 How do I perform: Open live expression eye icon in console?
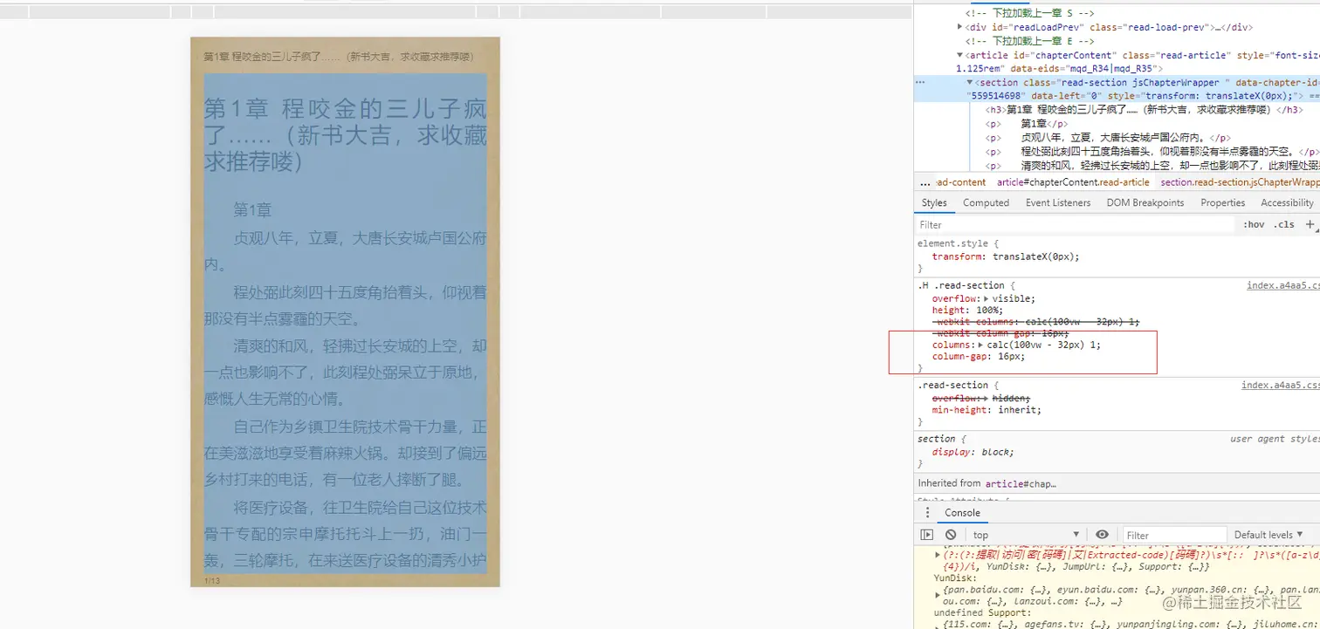(1103, 535)
